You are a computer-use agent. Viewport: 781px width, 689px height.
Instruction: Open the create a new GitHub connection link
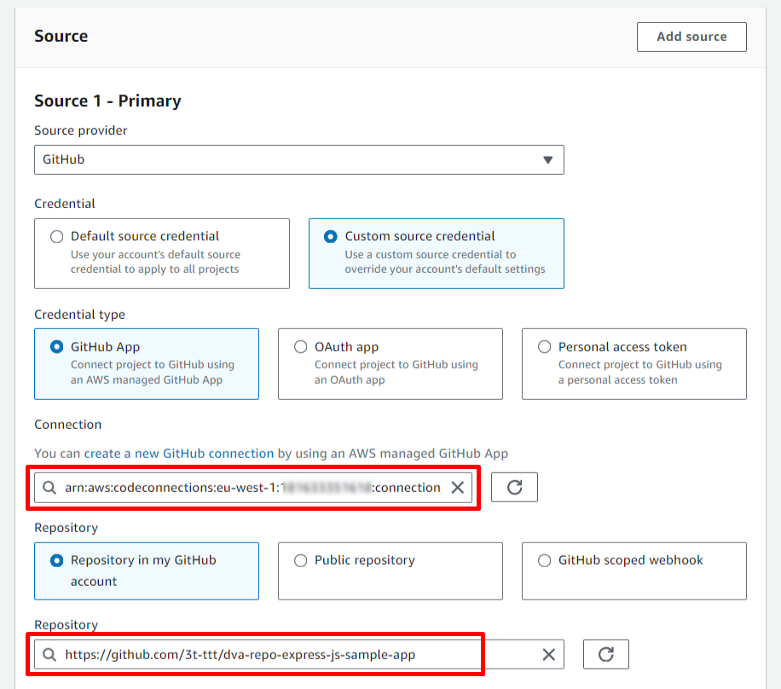179,454
